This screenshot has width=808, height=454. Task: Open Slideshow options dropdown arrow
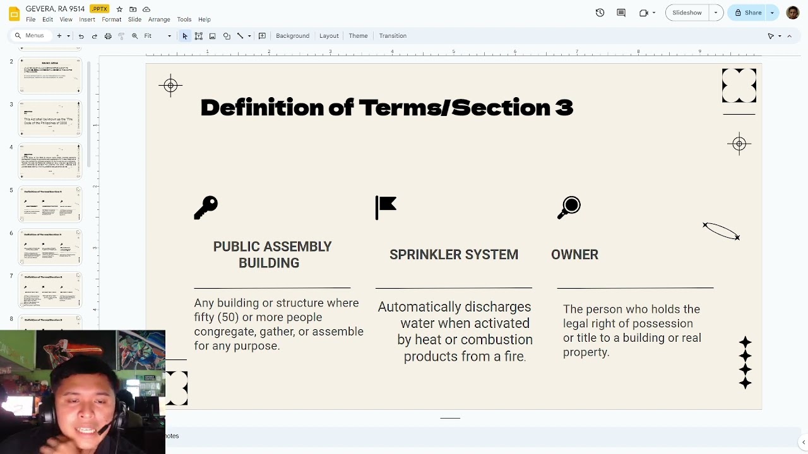point(715,13)
